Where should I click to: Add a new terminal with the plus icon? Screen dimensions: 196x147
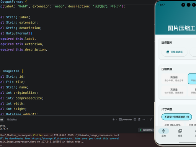[x=113, y=119]
